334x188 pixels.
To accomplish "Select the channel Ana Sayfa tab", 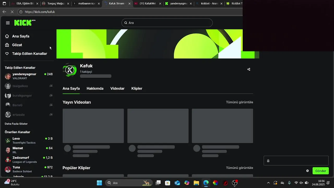I will (x=71, y=89).
